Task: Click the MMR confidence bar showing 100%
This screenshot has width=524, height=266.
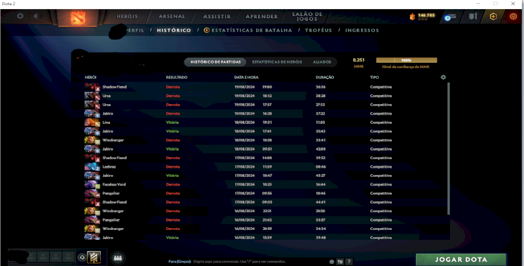Action: 406,60
